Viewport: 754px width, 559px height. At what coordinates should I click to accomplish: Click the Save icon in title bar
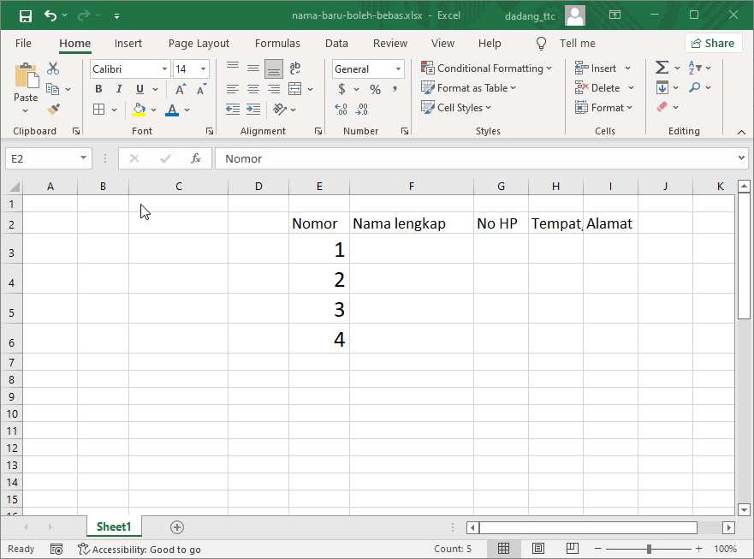click(26, 15)
